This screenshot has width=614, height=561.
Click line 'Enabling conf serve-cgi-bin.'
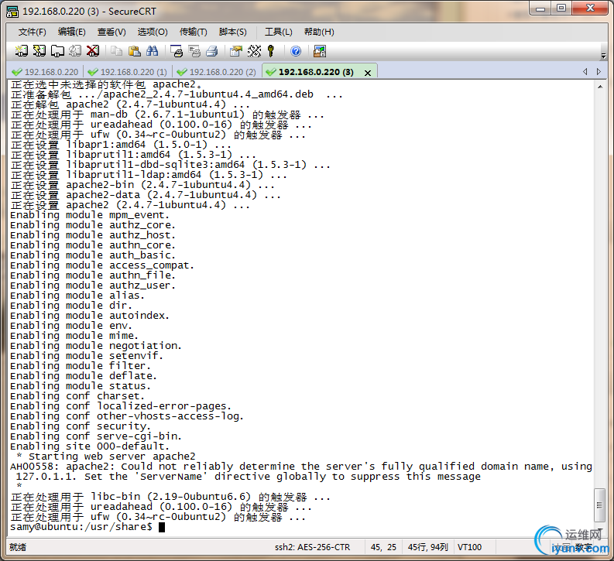pos(96,436)
